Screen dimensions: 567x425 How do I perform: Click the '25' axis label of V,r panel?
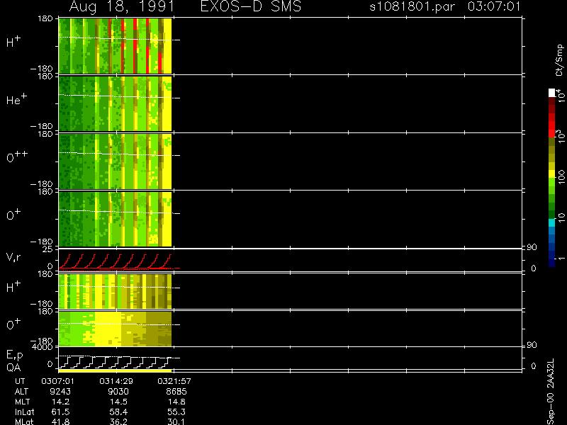[x=47, y=249]
